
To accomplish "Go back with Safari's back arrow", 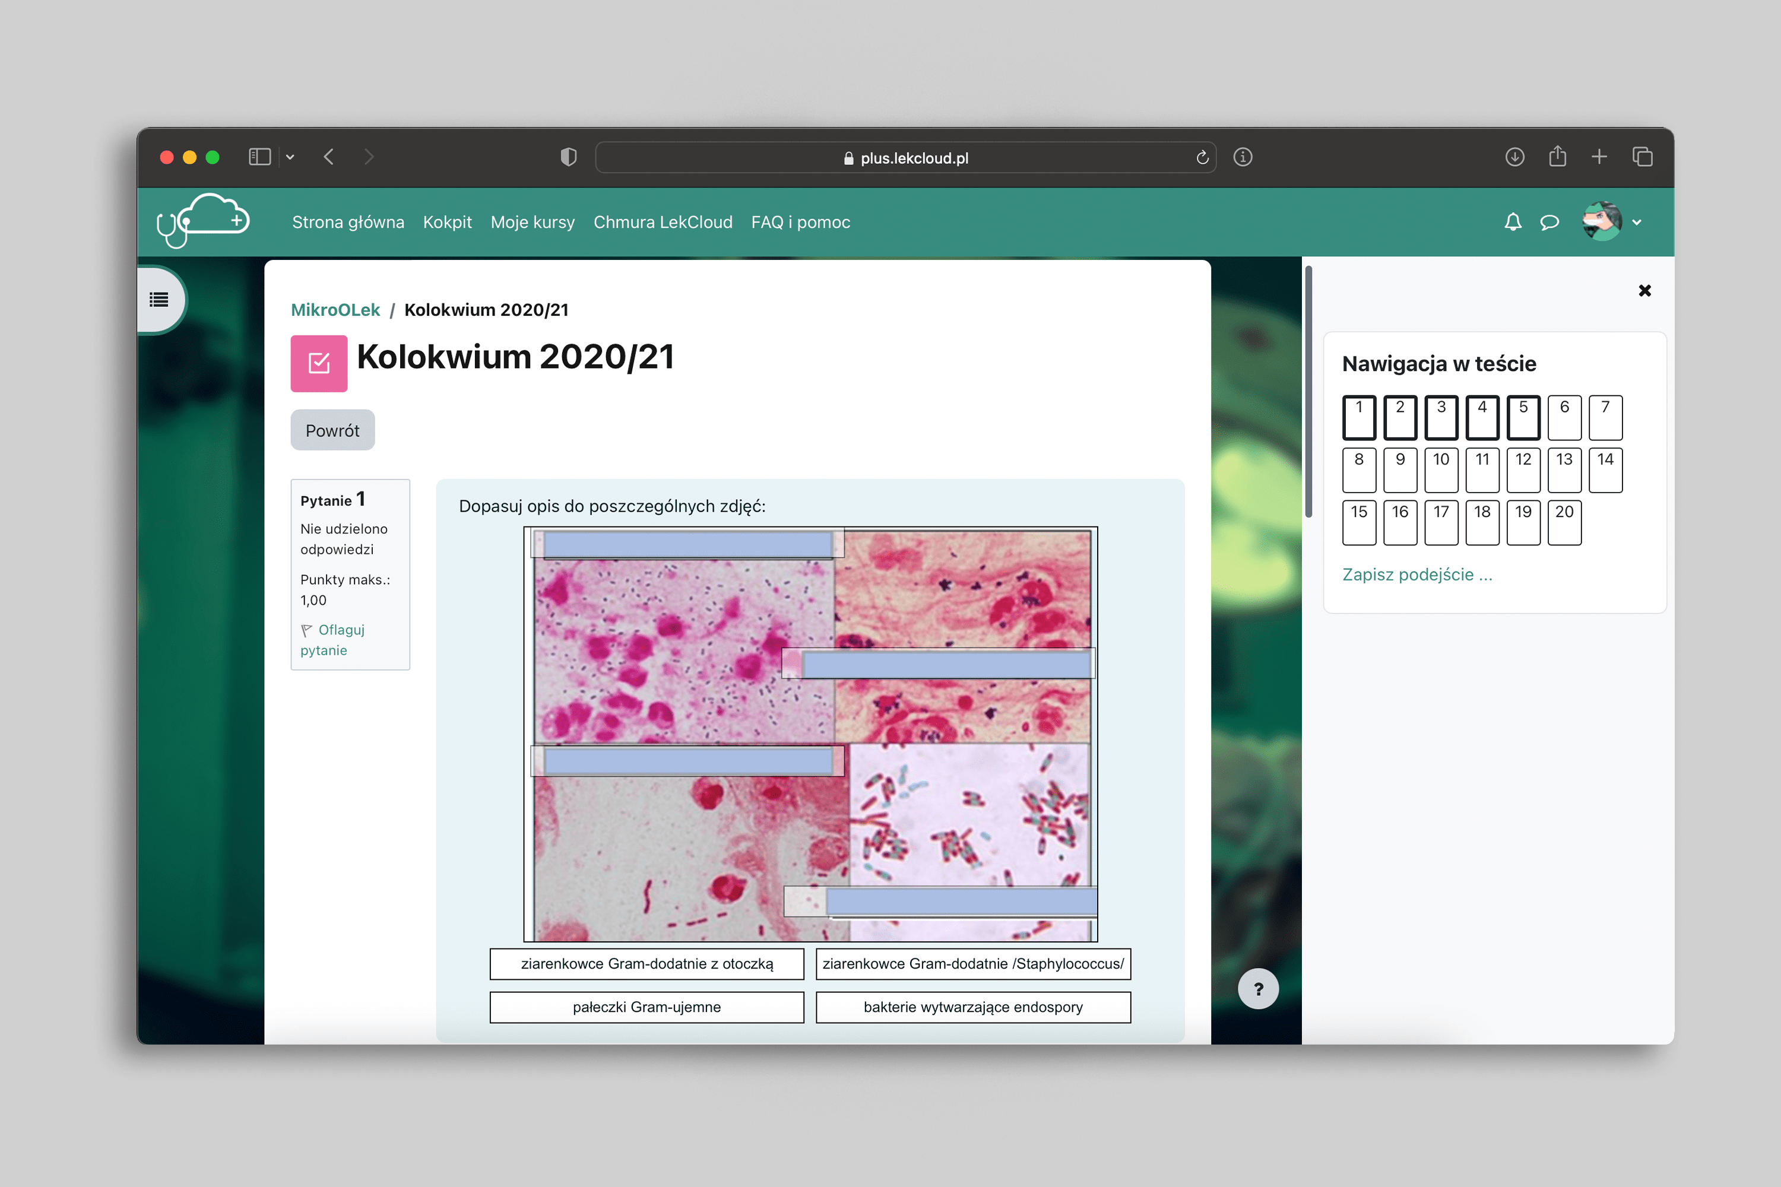I will tap(329, 157).
